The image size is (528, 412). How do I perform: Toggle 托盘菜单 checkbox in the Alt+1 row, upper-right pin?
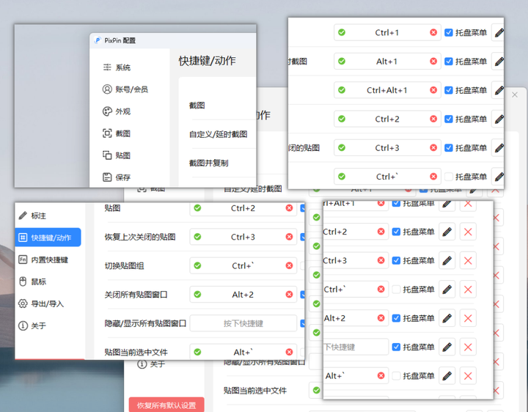(x=449, y=62)
